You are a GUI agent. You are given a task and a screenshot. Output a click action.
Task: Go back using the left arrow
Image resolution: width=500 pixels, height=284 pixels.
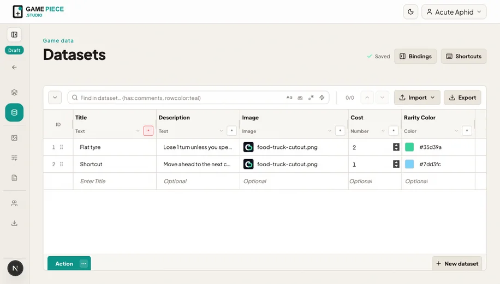coord(14,67)
